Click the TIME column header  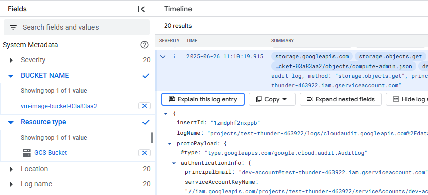192,41
